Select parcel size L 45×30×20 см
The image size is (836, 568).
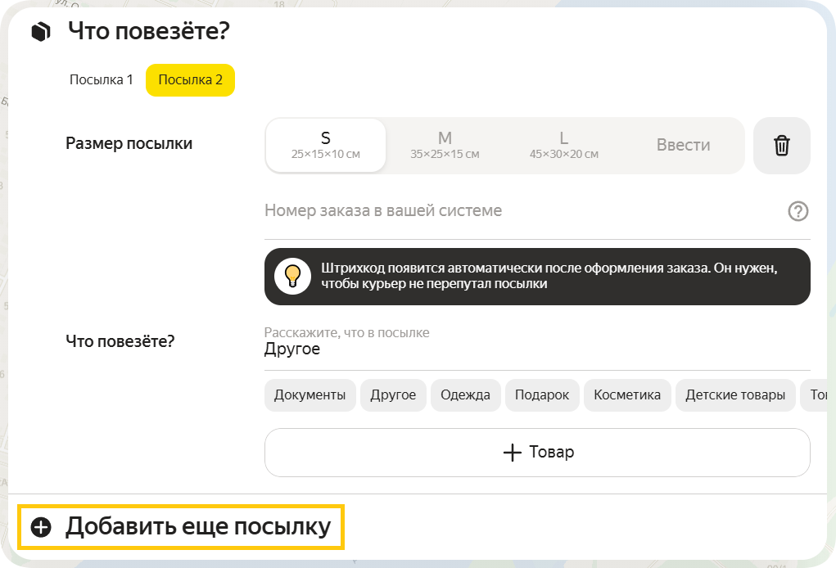pos(563,145)
